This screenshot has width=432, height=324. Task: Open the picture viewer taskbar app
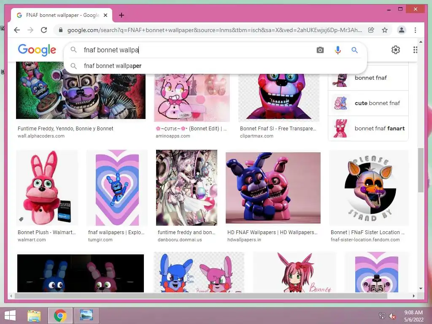(x=86, y=316)
